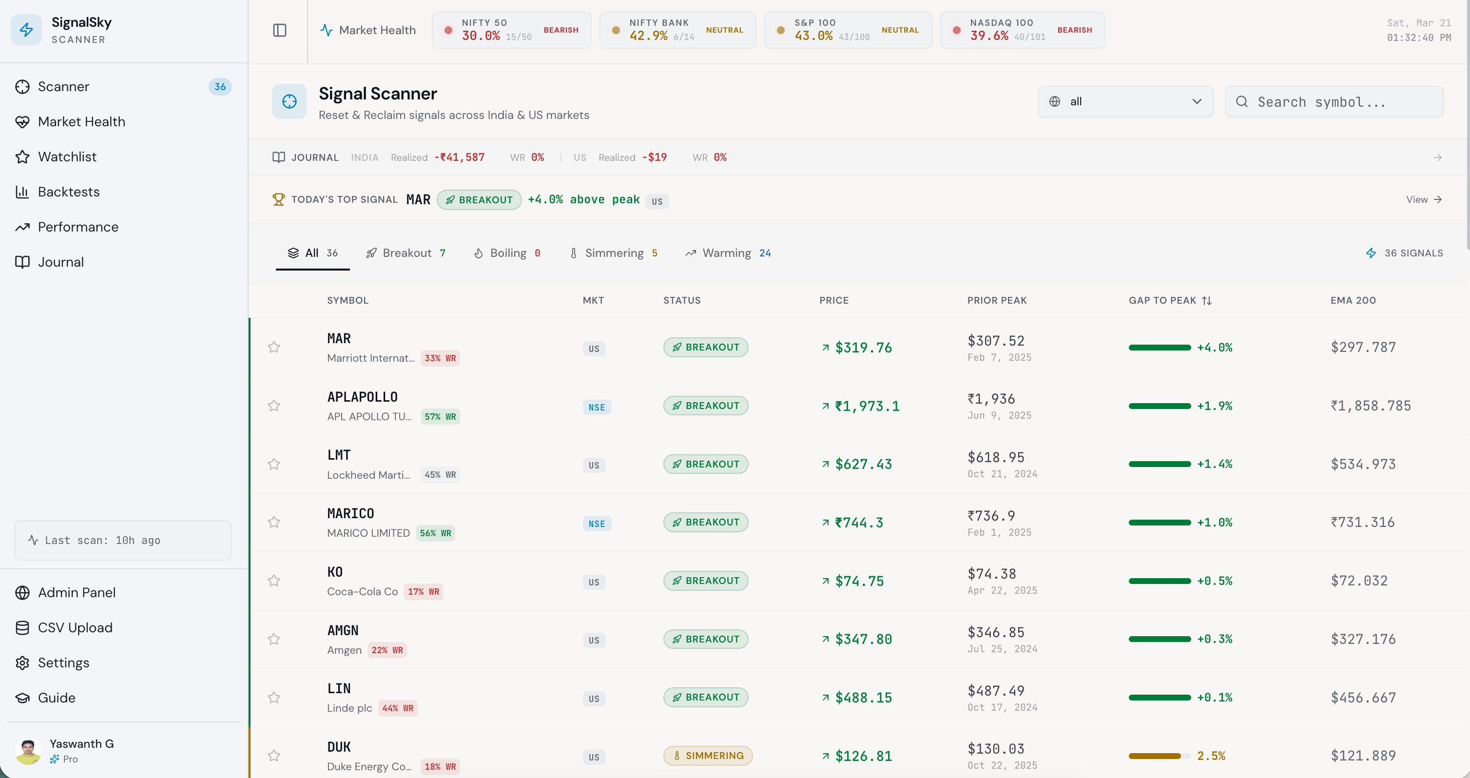Click the BREAKOUT badge in top signal banner
Image resolution: width=1470 pixels, height=778 pixels.
coord(479,200)
